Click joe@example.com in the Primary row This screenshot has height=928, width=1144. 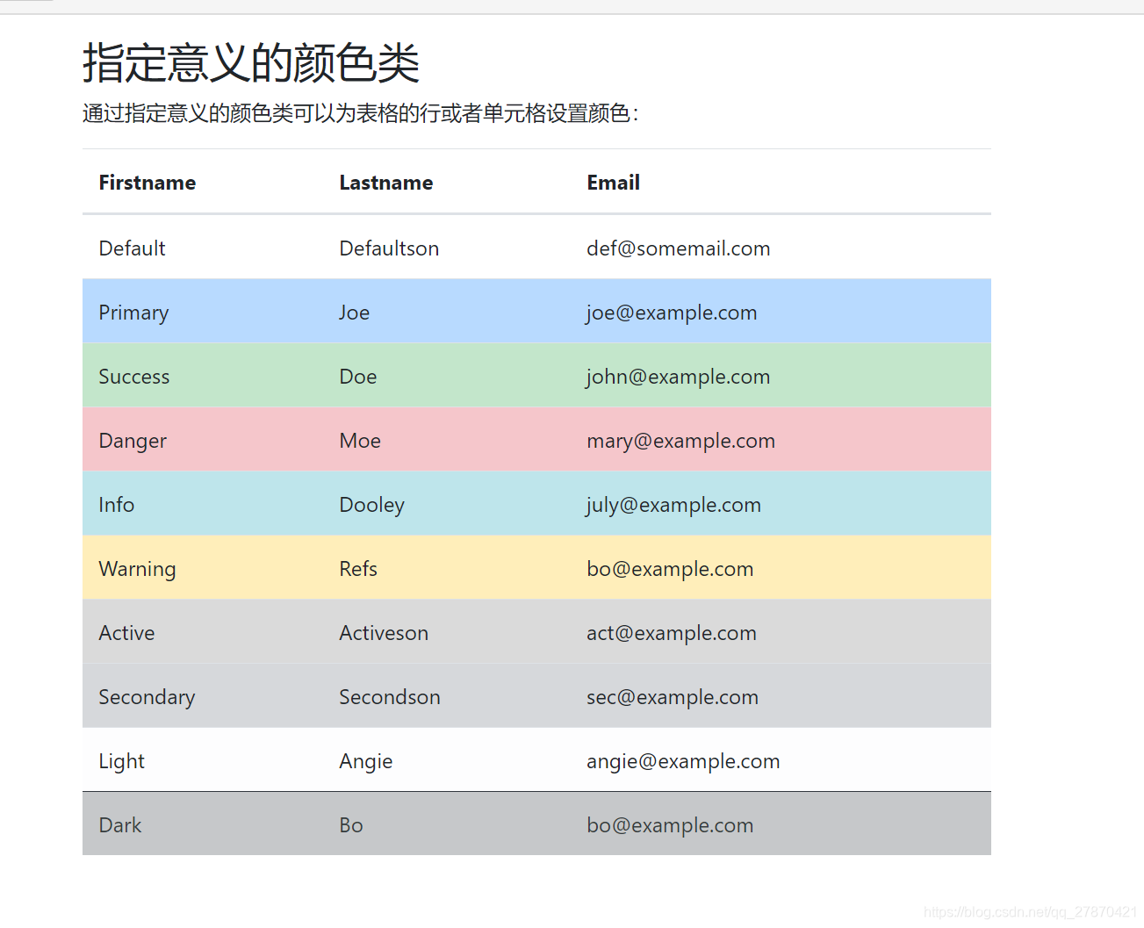(x=672, y=313)
